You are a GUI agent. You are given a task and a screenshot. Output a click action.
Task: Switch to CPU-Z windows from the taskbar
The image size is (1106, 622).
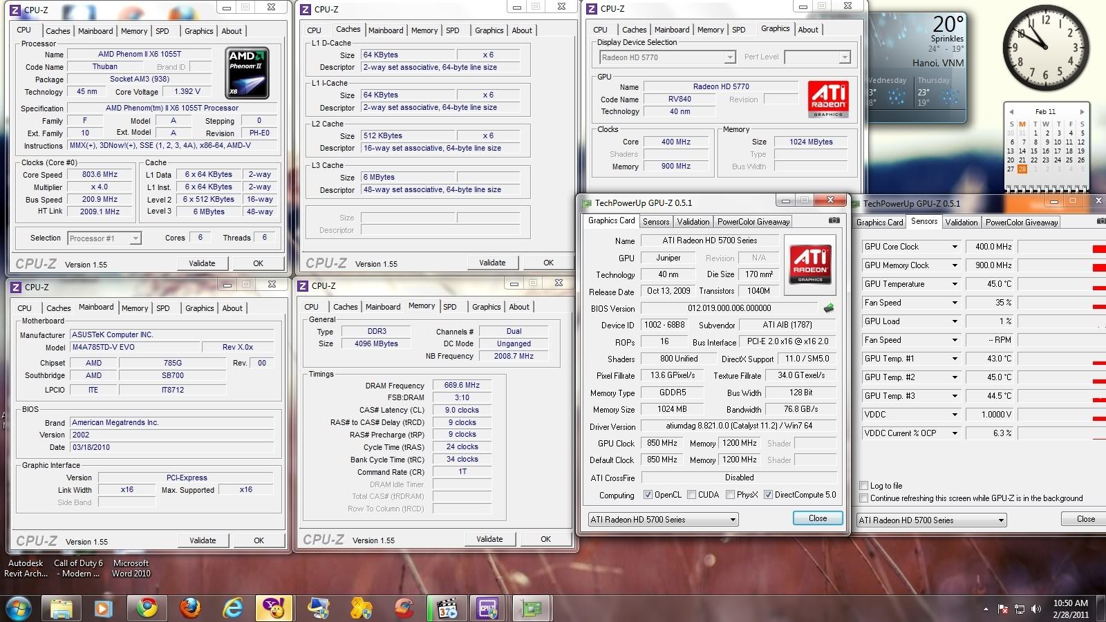(488, 608)
